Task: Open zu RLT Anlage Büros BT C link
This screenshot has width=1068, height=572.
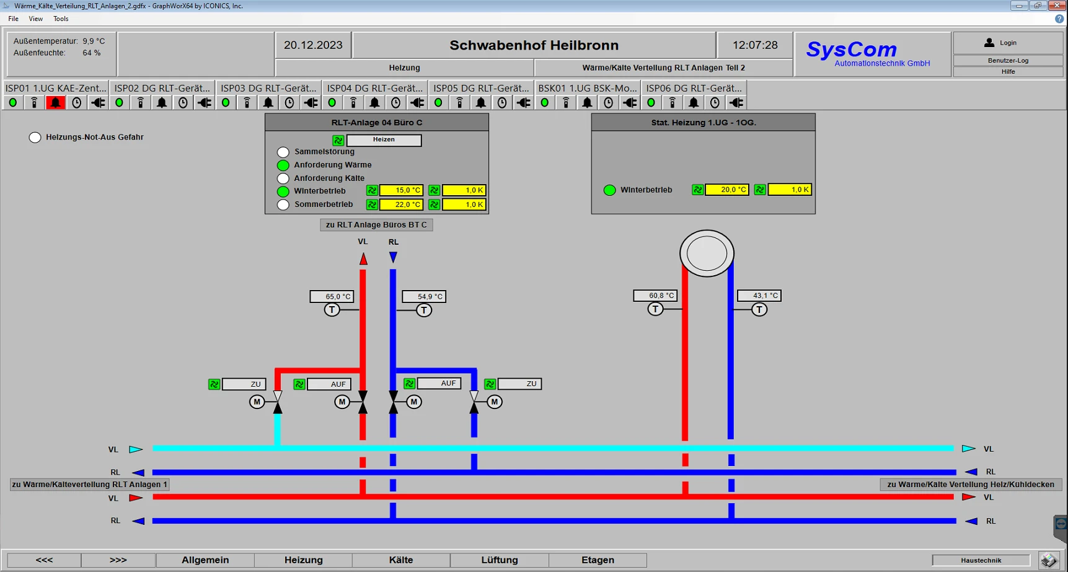Action: 376,224
